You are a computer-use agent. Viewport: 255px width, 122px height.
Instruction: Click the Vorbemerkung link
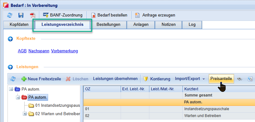click(x=65, y=51)
